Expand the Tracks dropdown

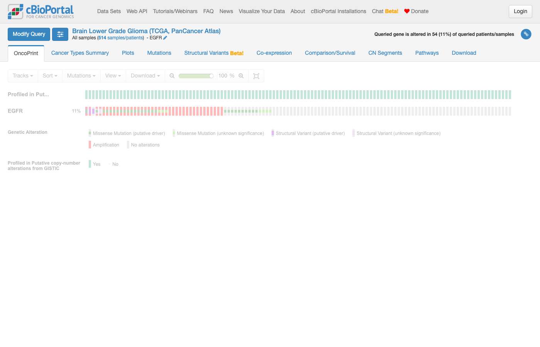tap(23, 76)
